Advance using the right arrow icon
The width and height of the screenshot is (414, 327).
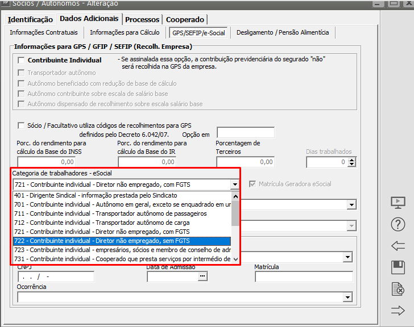(x=398, y=310)
